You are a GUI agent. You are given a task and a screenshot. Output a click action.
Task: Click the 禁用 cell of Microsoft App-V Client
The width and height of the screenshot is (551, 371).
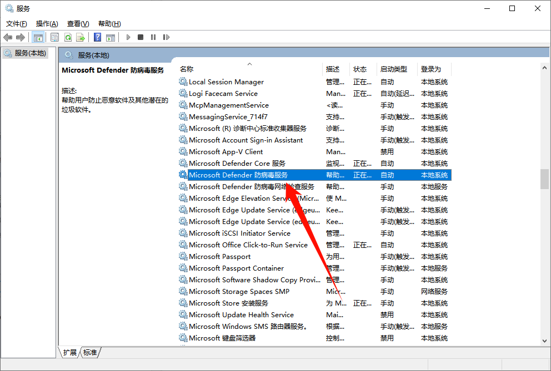click(387, 151)
